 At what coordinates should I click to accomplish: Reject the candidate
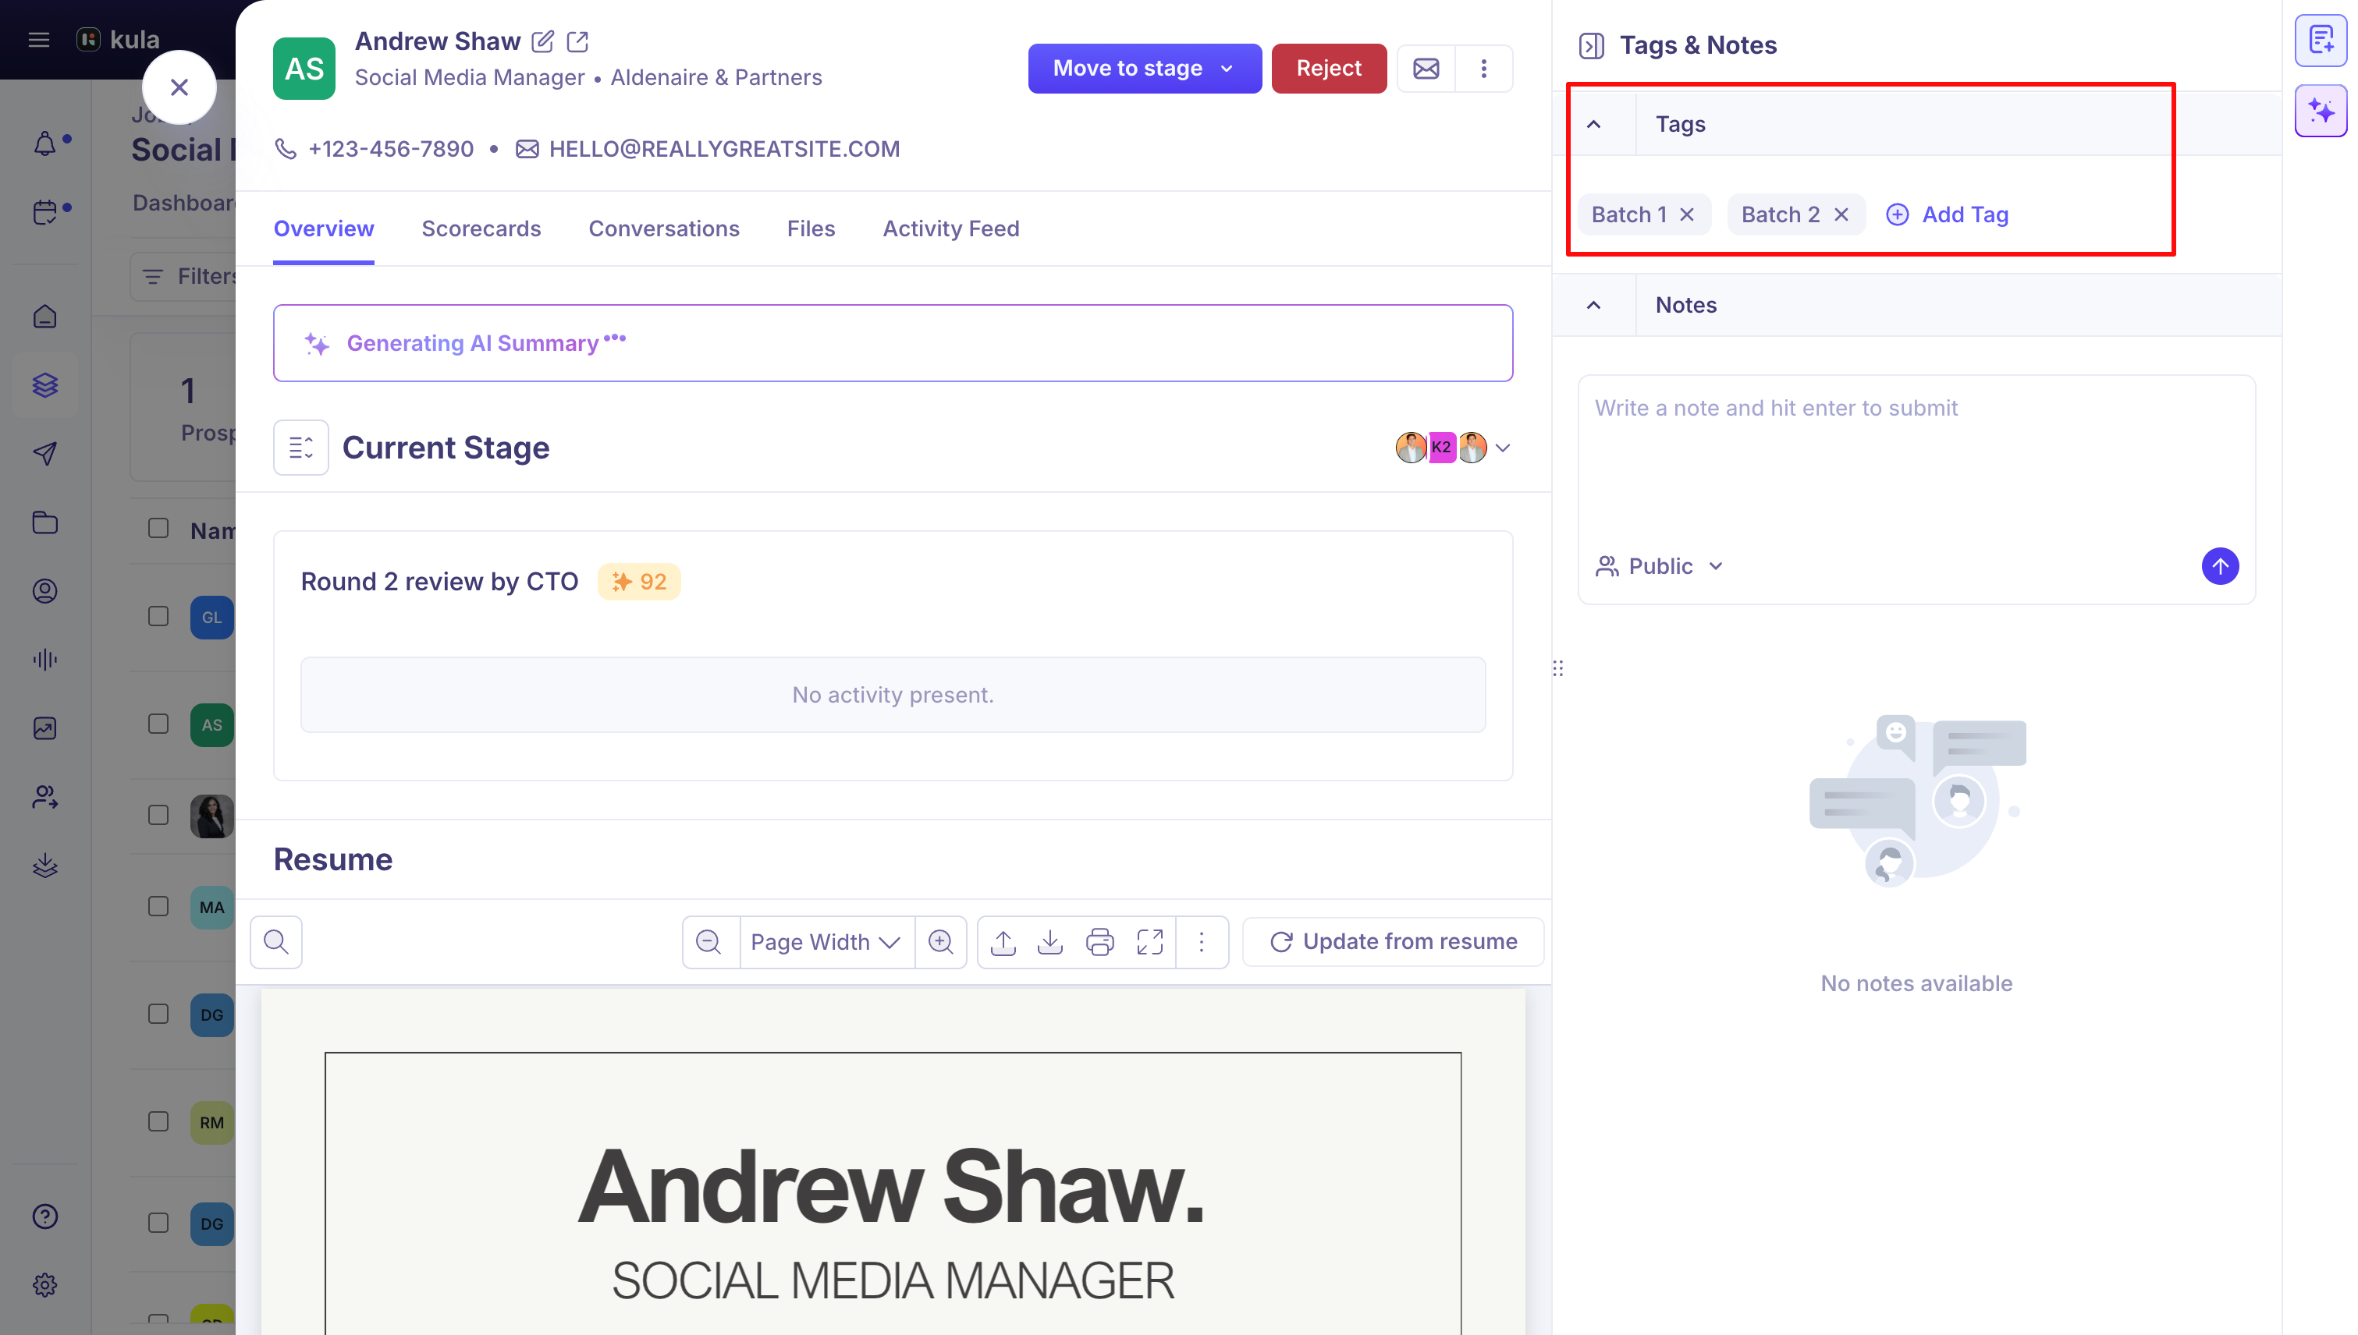tap(1329, 69)
